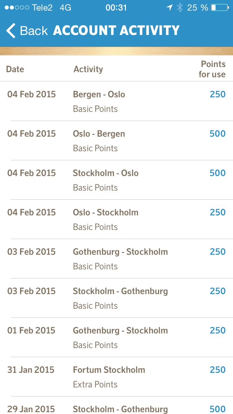Select the Stockholm - Oslo activity

point(116,180)
